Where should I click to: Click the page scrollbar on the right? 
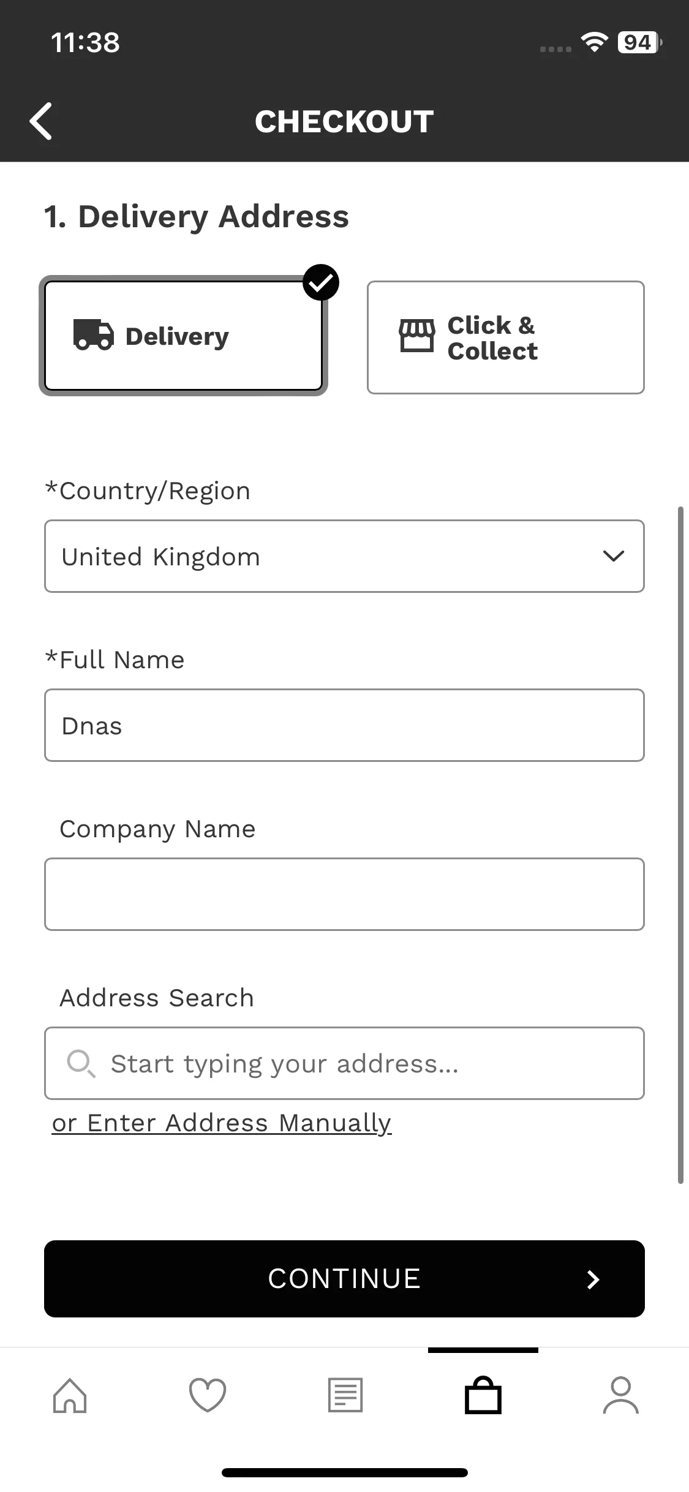point(680,845)
